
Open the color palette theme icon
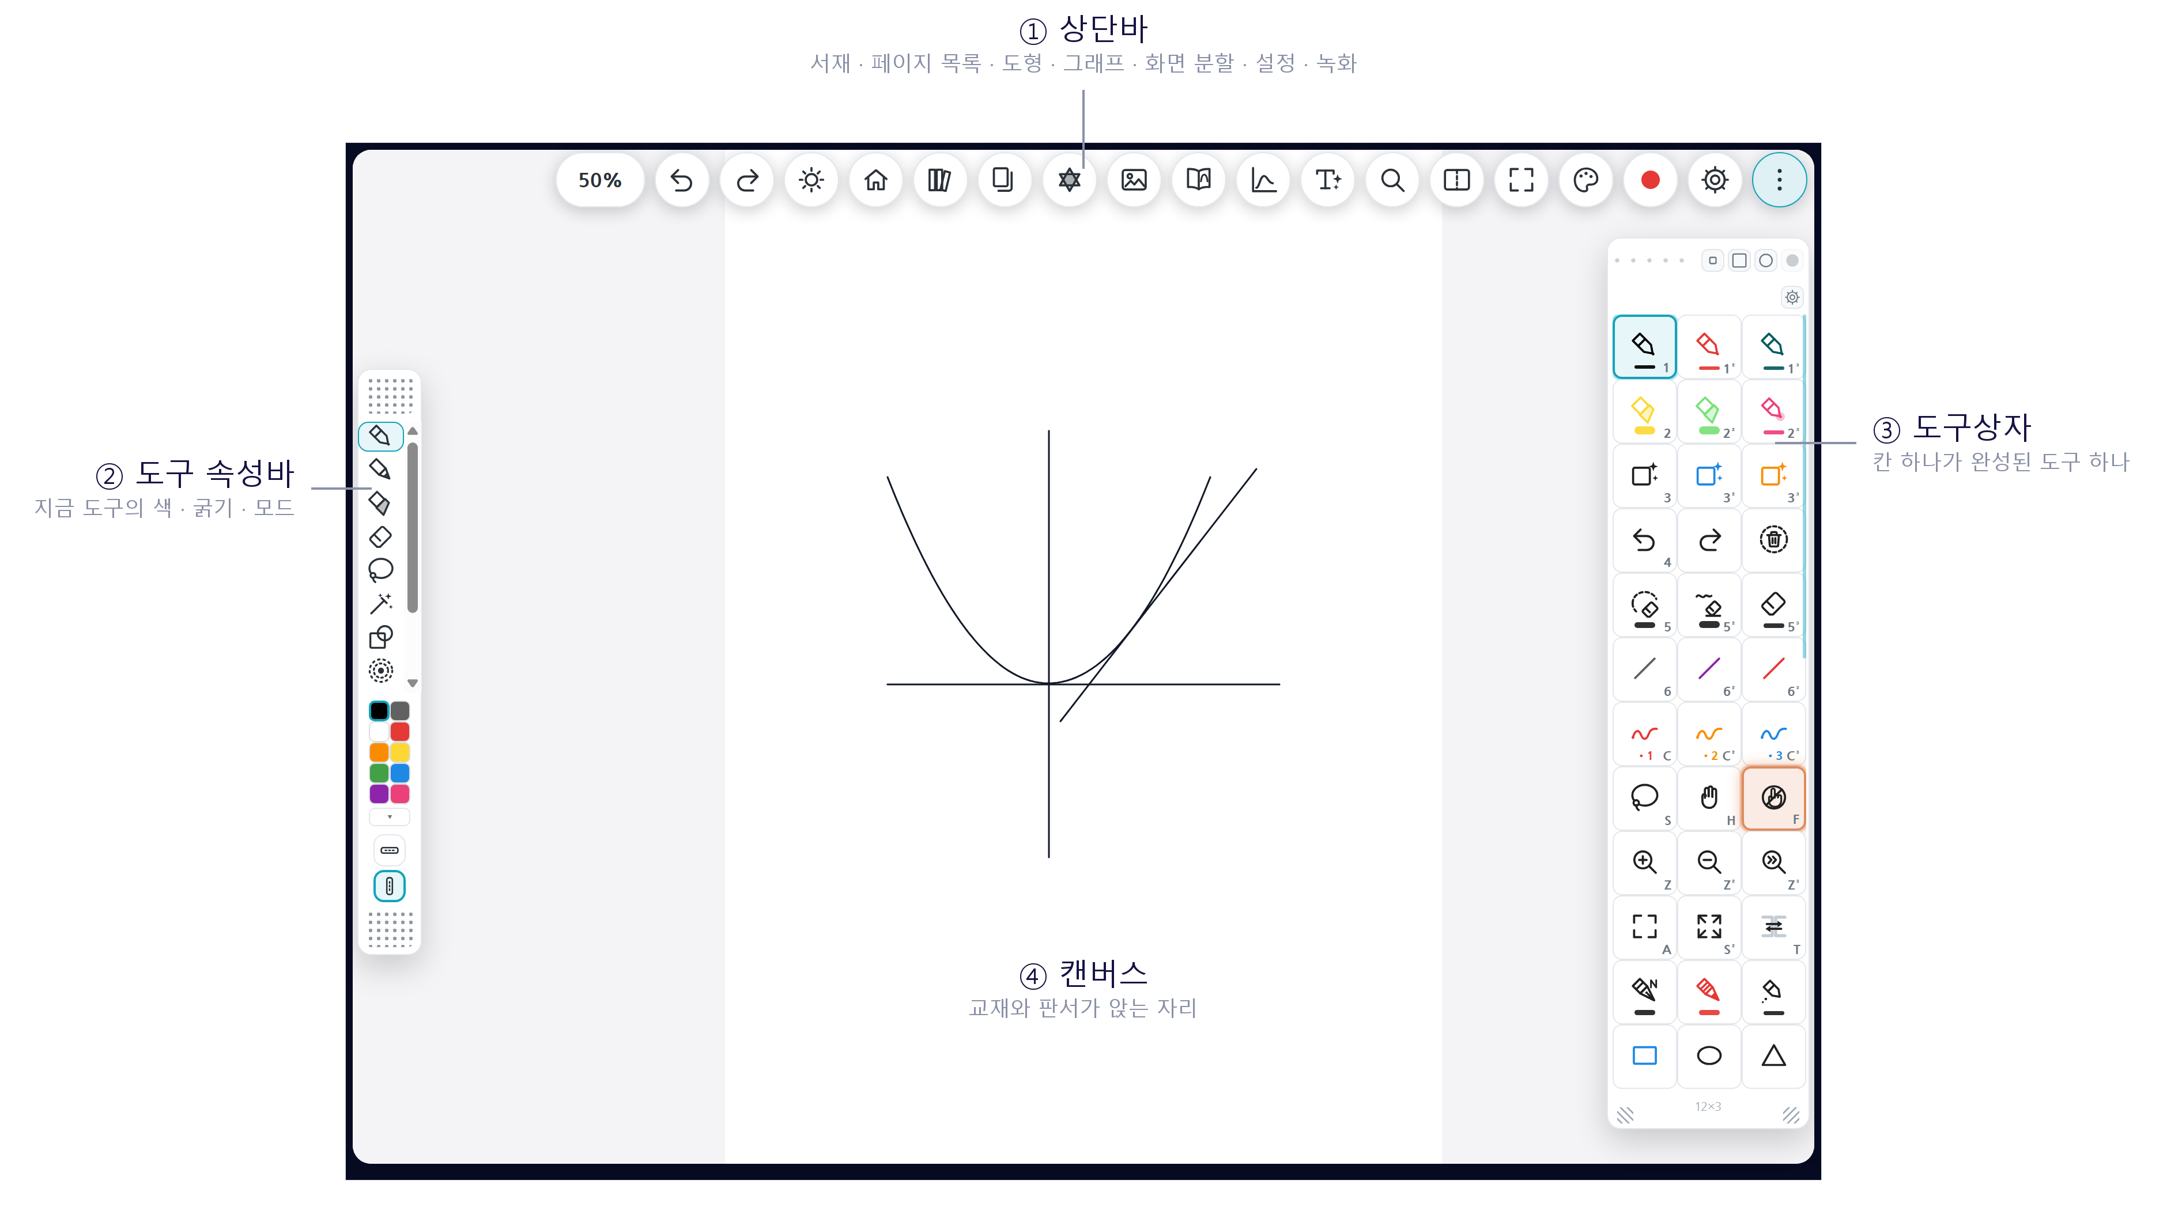(x=1586, y=179)
